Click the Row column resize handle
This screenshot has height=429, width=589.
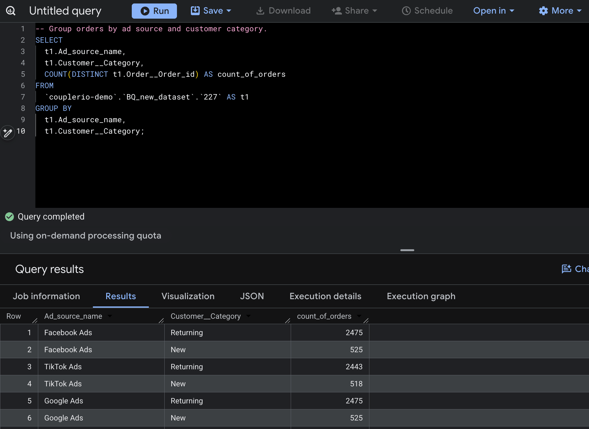click(x=35, y=321)
